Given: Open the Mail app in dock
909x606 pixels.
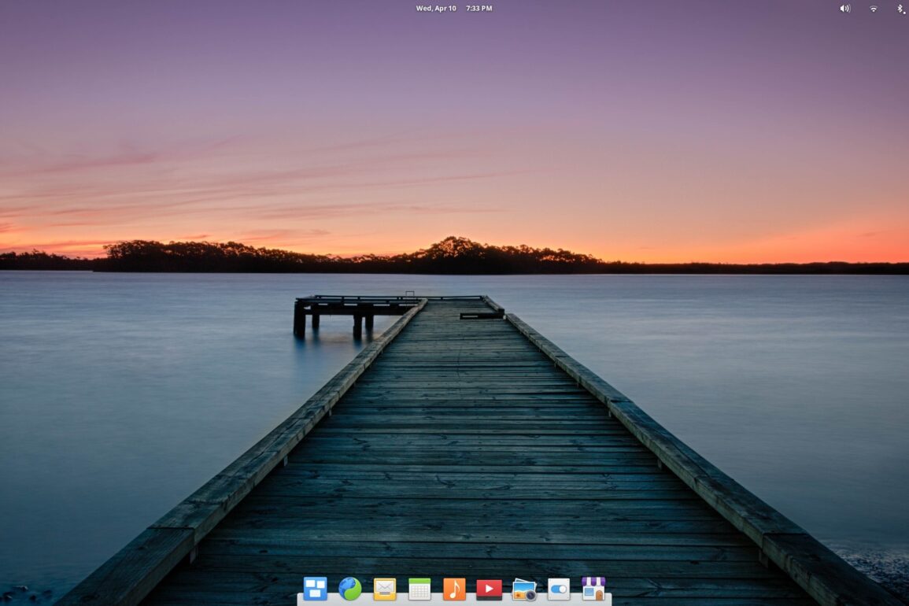Looking at the screenshot, I should pyautogui.click(x=385, y=589).
